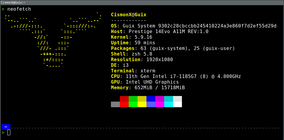
Task: Click the Packages count line
Action: [173, 48]
